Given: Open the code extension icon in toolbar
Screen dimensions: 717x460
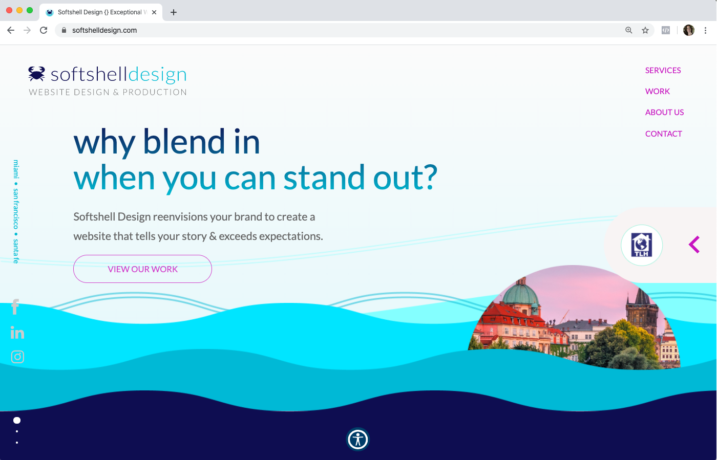Looking at the screenshot, I should coord(666,30).
